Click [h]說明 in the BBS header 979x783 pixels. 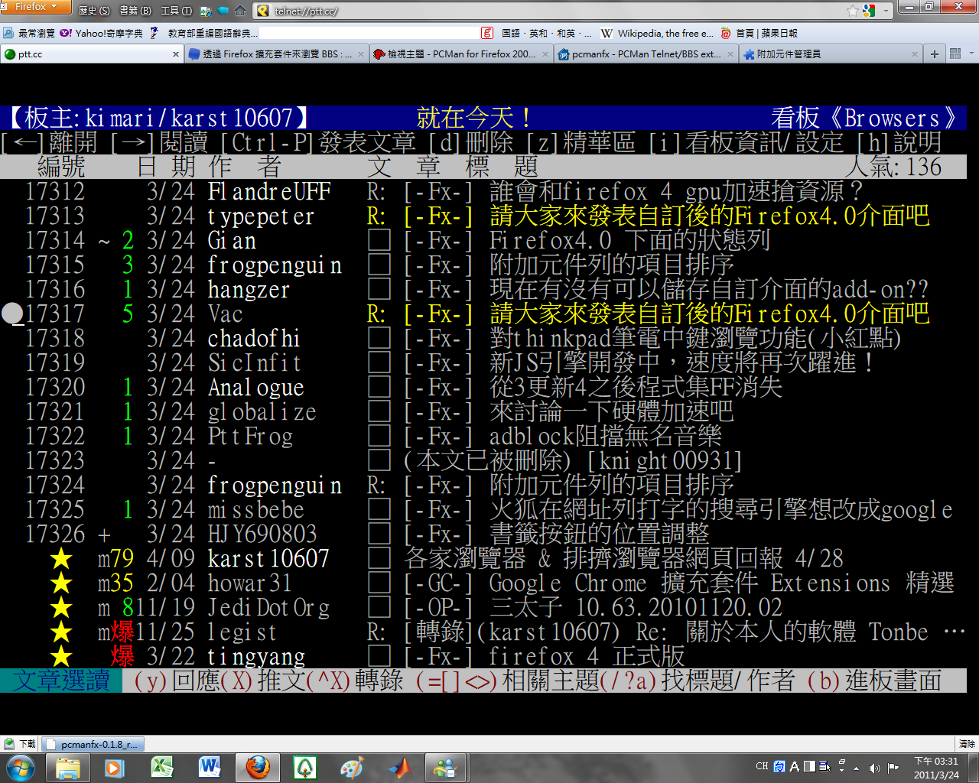point(899,142)
